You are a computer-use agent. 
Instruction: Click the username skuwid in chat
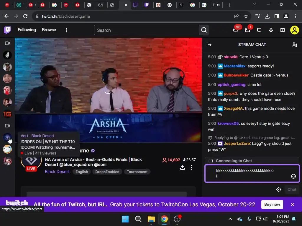[231, 57]
